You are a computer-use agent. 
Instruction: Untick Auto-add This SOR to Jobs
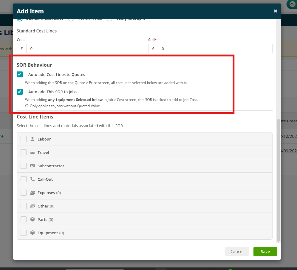coord(20,92)
